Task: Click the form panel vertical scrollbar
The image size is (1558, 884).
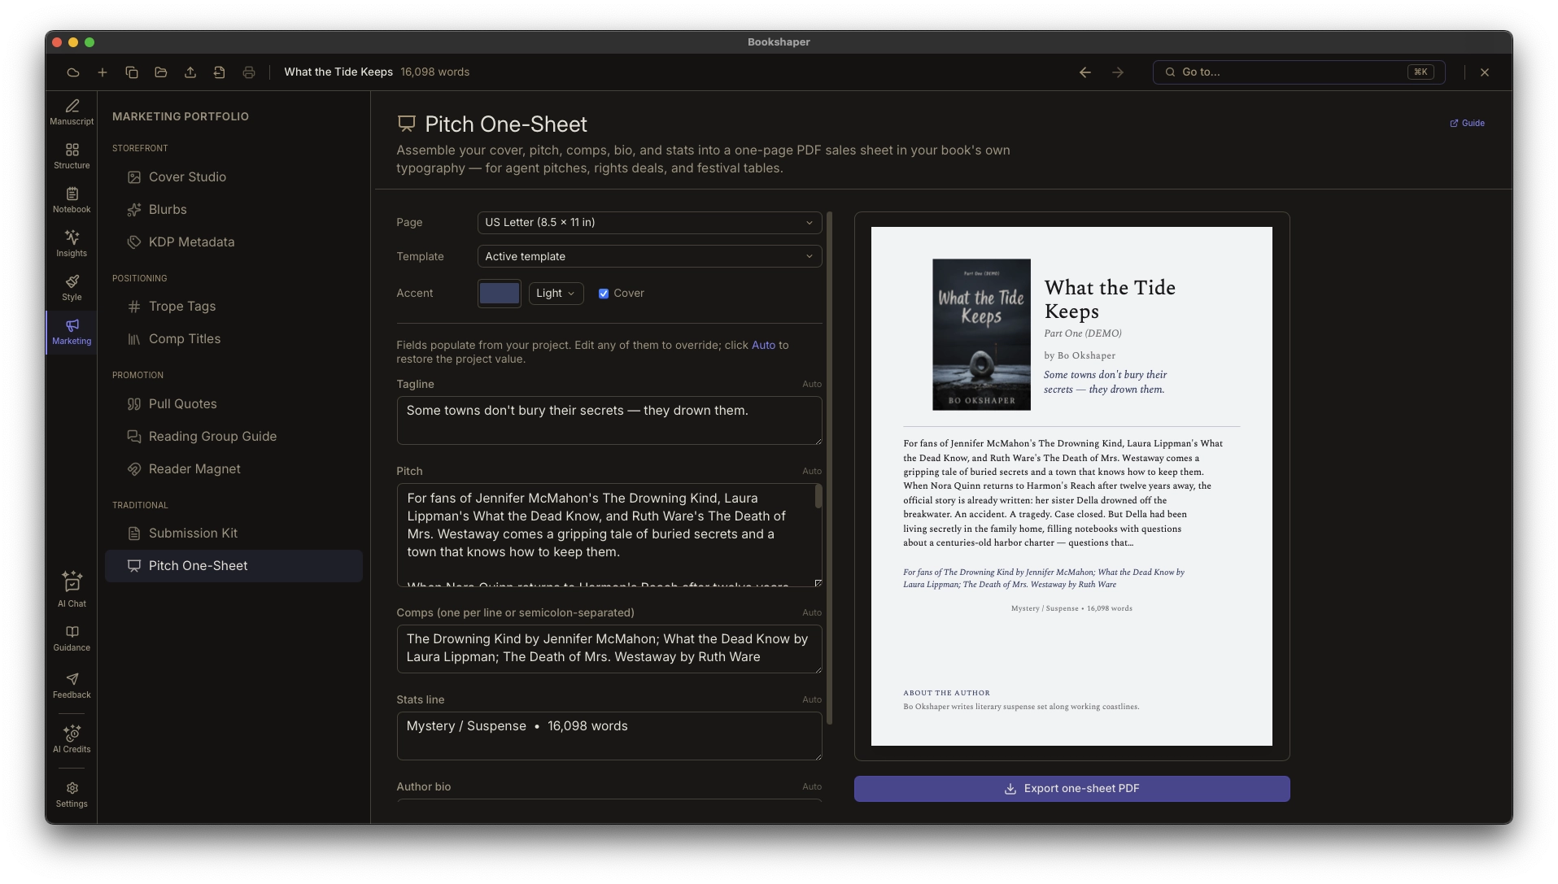Action: (x=829, y=468)
